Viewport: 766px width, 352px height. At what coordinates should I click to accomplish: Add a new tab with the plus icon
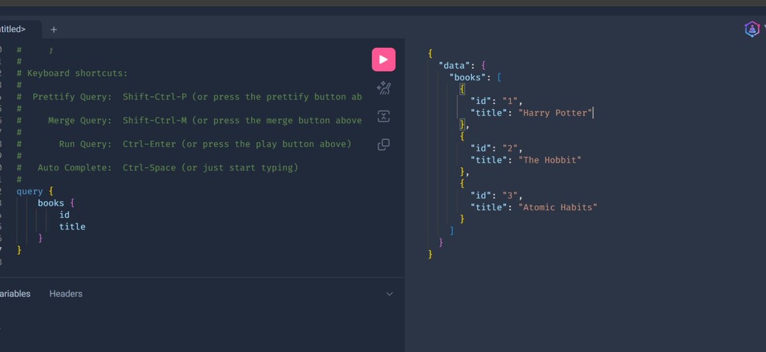coord(54,29)
